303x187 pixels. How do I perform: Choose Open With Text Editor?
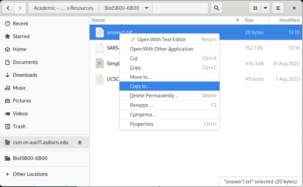(169, 40)
